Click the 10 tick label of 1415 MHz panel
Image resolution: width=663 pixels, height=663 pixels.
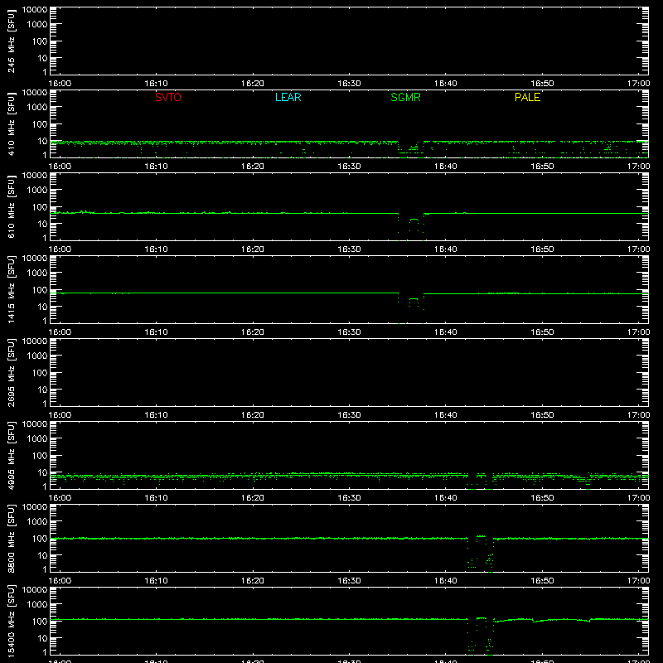point(42,307)
